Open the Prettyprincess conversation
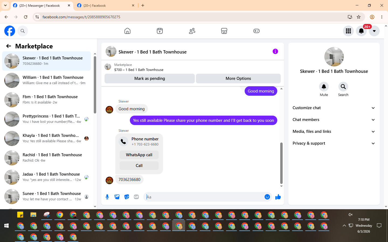The width and height of the screenshot is (388, 242). pos(46,119)
